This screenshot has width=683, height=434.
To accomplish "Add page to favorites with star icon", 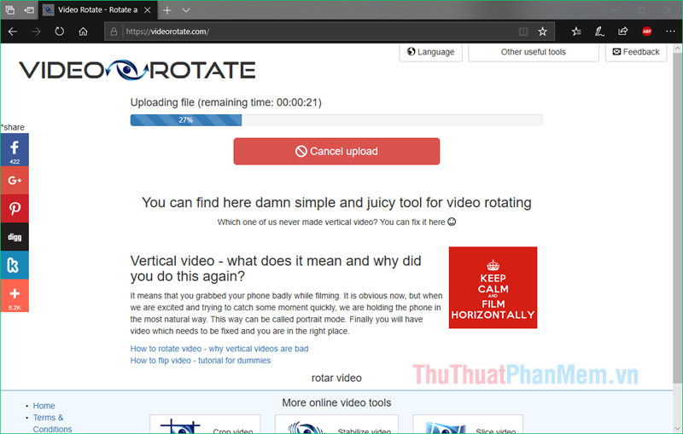I will coord(542,32).
